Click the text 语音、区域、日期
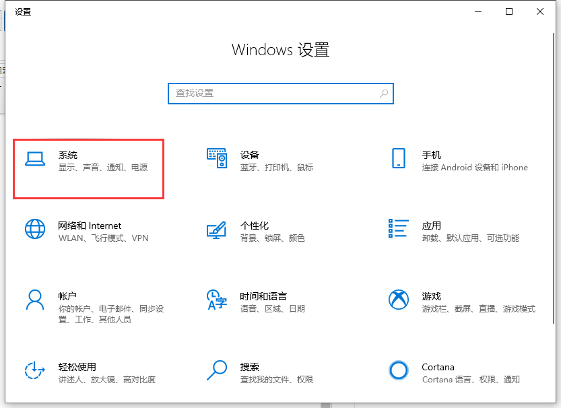This screenshot has width=561, height=408. 272,308
